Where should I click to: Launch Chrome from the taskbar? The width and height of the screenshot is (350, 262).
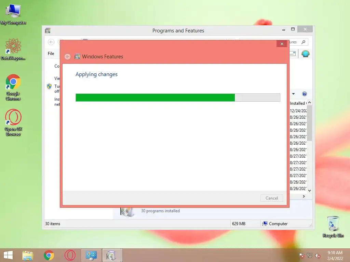(49, 255)
